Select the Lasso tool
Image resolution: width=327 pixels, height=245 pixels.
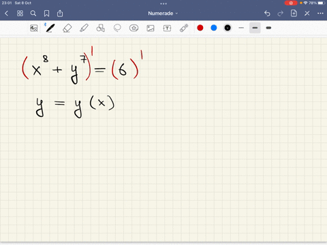click(x=117, y=28)
